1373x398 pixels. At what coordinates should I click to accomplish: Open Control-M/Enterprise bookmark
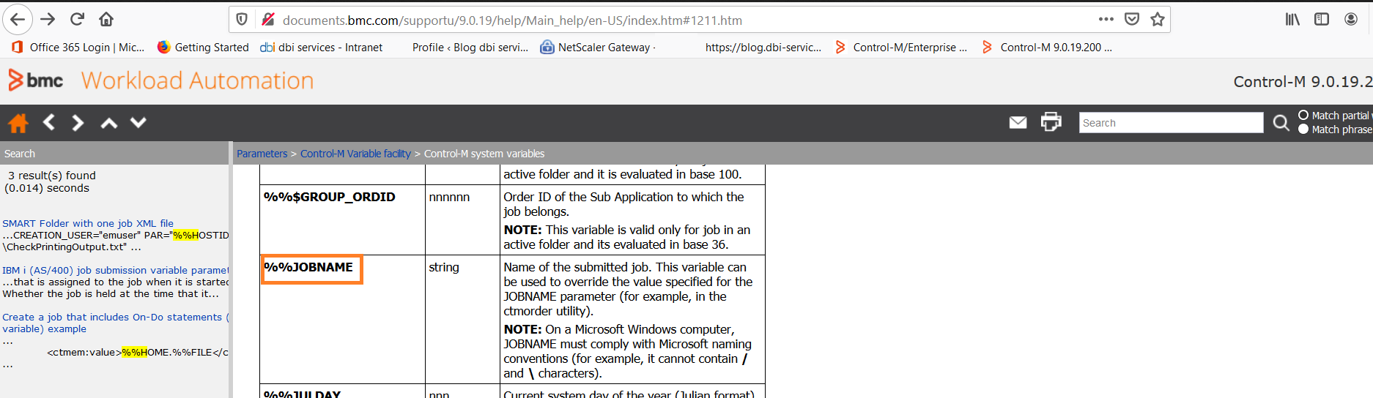pos(902,47)
